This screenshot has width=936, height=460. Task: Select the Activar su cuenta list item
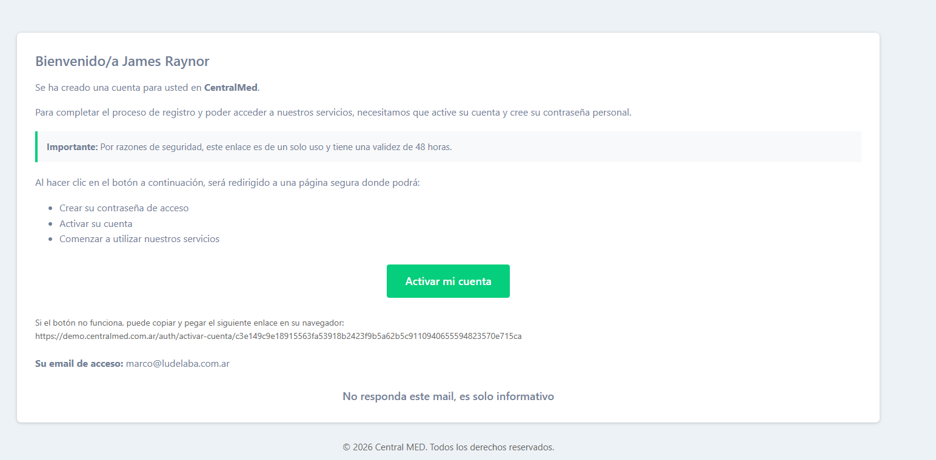(x=96, y=223)
